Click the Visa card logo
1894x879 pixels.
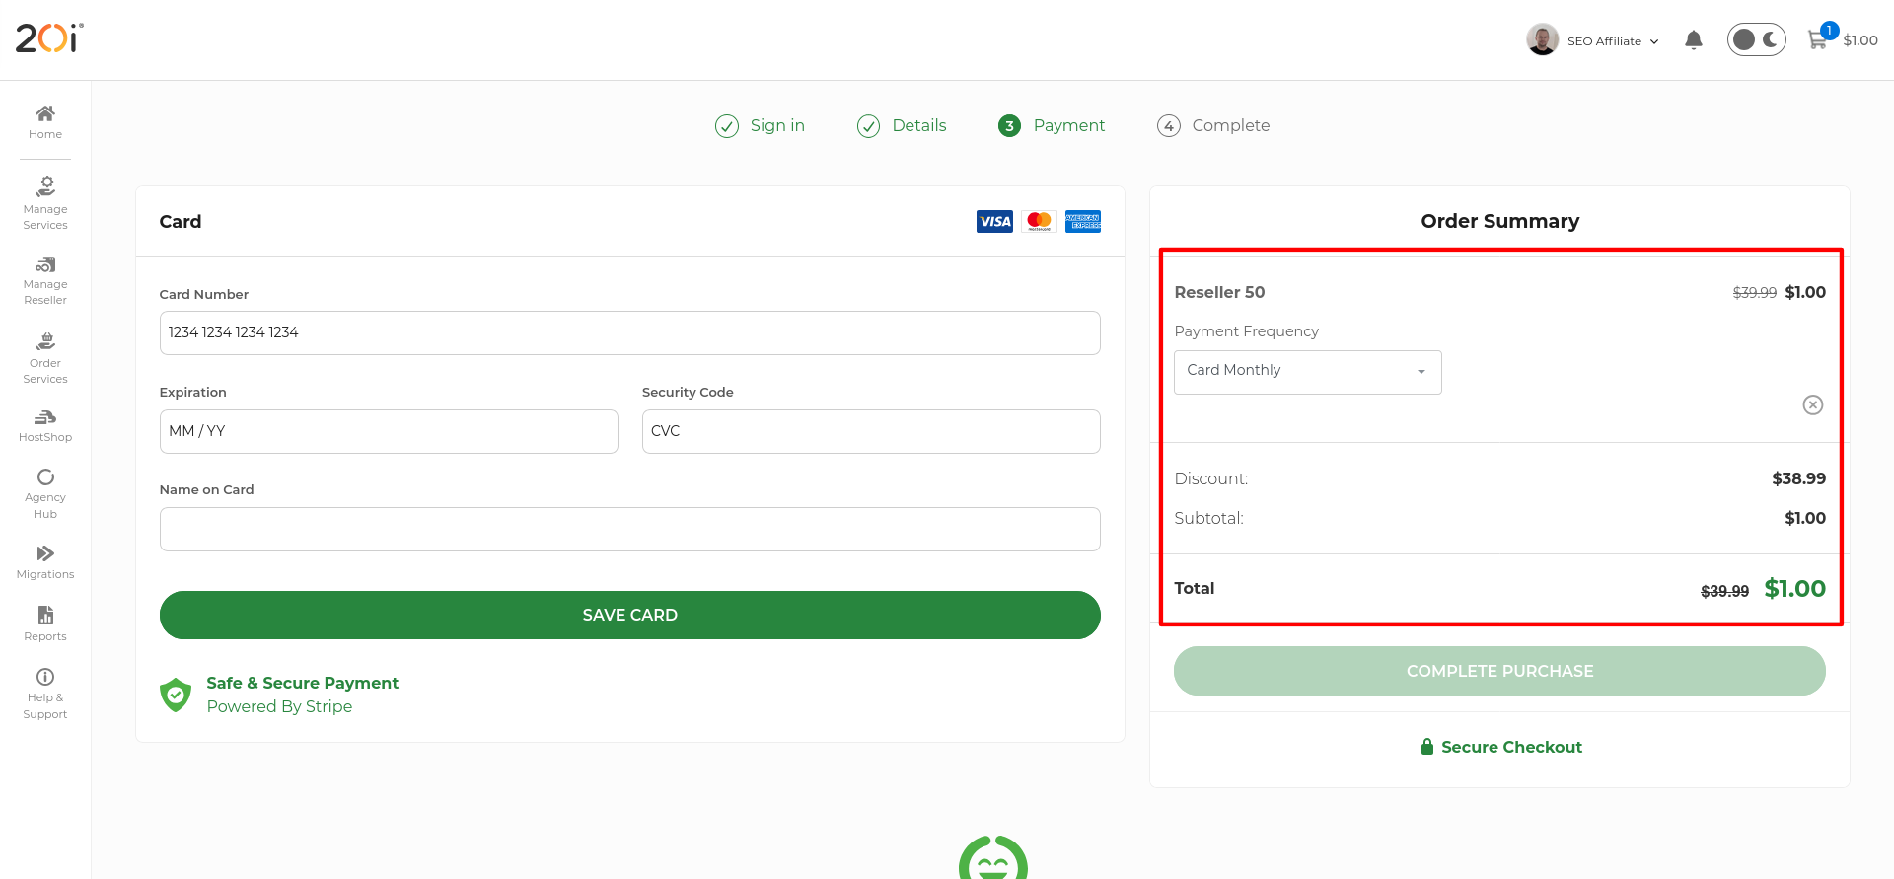coord(994,222)
